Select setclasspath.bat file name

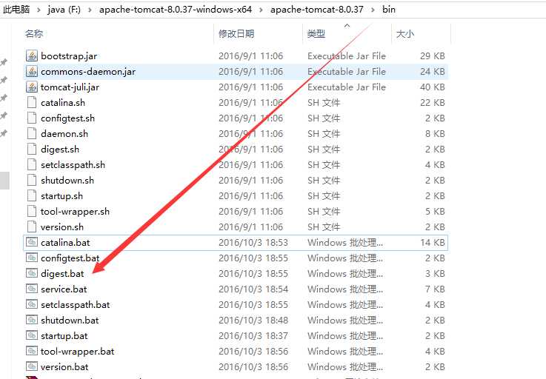[76, 304]
